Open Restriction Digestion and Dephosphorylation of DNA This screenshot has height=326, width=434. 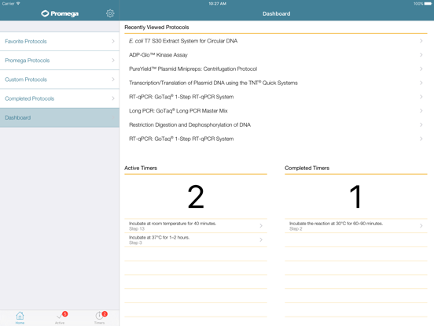pyautogui.click(x=276, y=125)
